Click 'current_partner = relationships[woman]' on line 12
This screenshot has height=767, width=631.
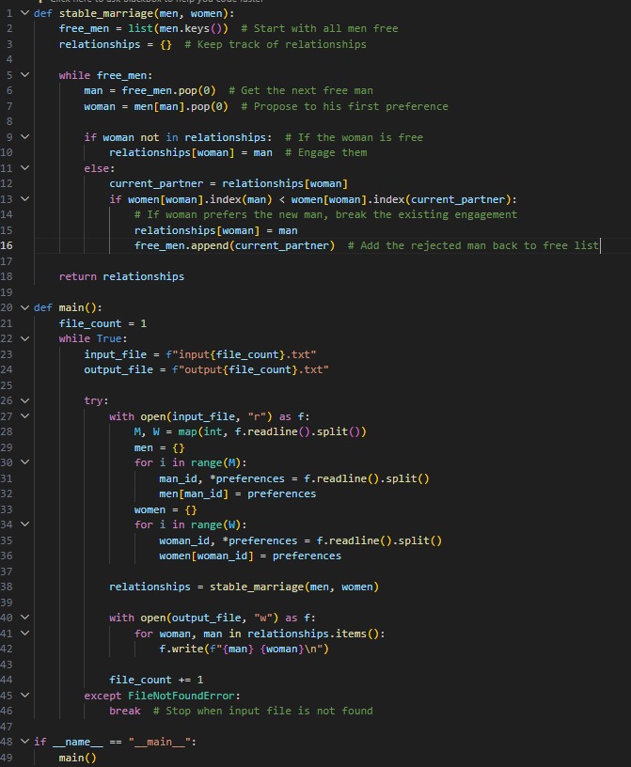pos(229,183)
